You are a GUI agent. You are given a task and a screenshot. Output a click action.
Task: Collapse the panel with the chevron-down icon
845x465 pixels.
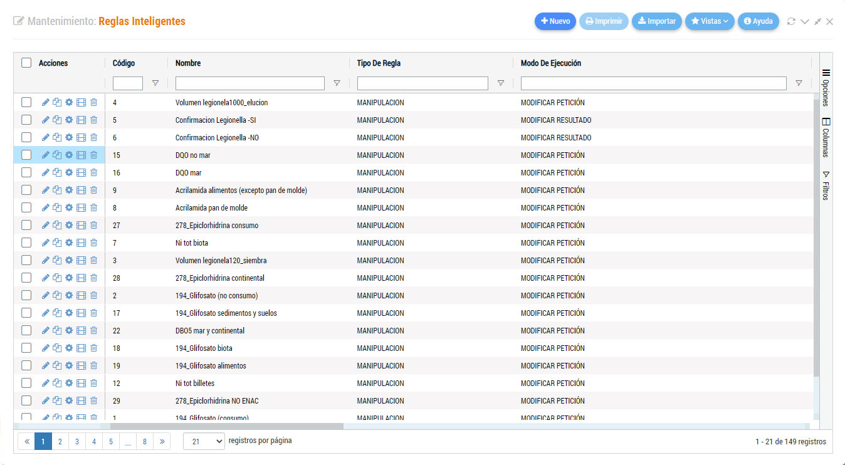(805, 21)
